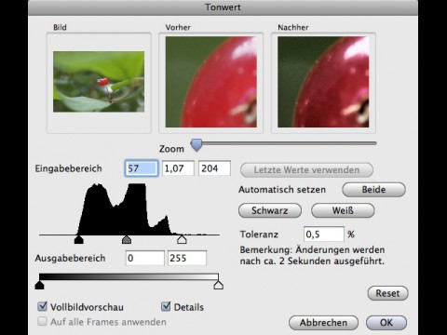Click the Nachher preview image
This screenshot has height=335, width=447.
pos(323,82)
